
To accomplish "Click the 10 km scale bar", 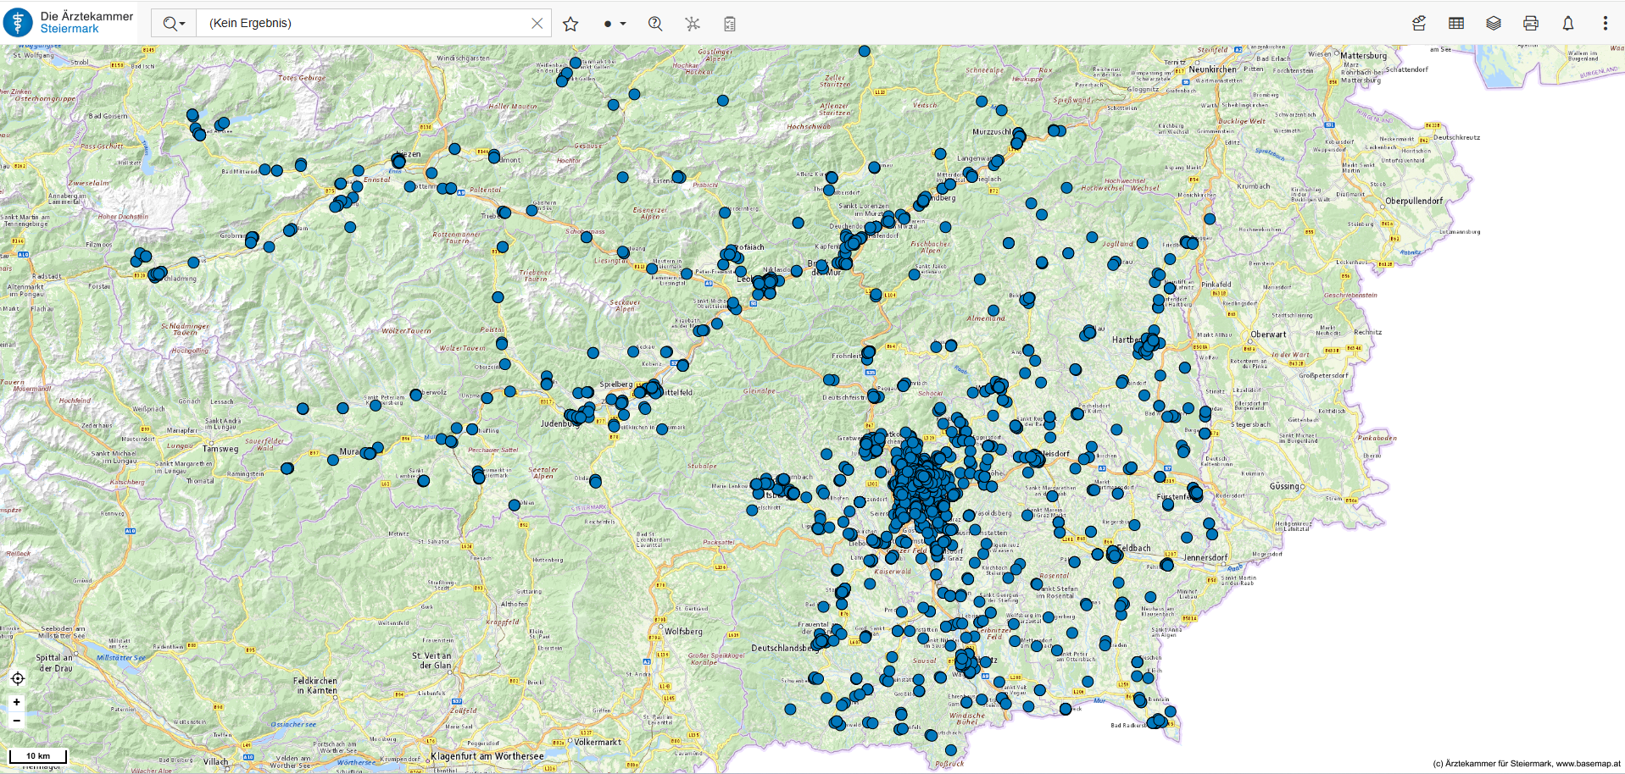I will [x=38, y=755].
